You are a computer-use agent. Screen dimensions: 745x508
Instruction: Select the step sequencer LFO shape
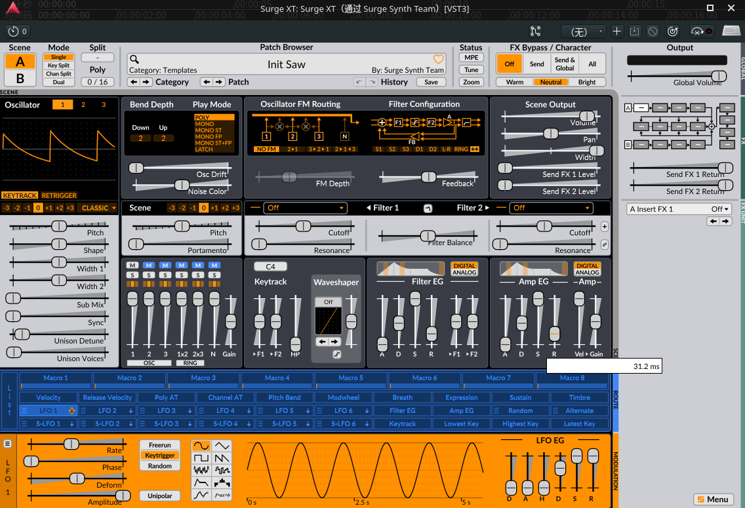tap(222, 482)
